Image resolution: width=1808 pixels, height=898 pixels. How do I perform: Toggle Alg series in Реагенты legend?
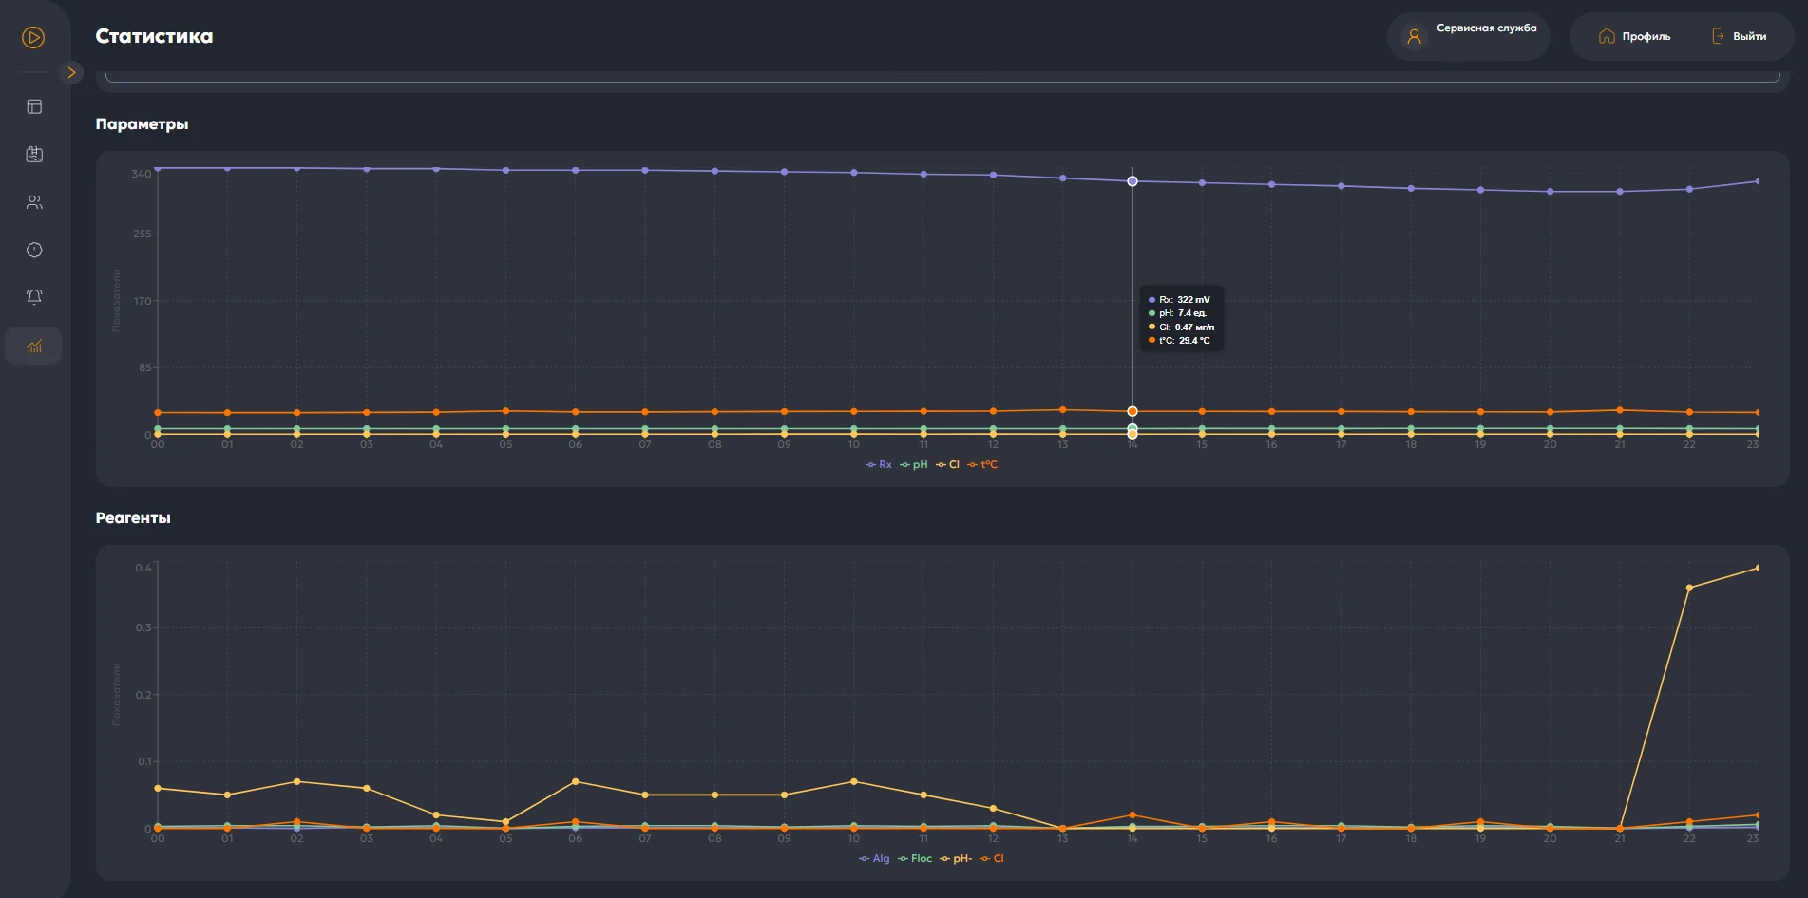(875, 859)
